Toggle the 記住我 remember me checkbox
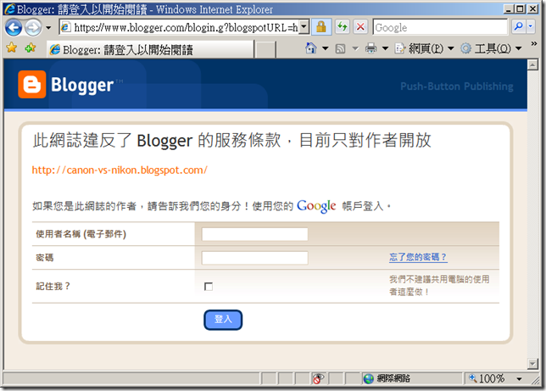This screenshot has height=391, width=546. 209,287
